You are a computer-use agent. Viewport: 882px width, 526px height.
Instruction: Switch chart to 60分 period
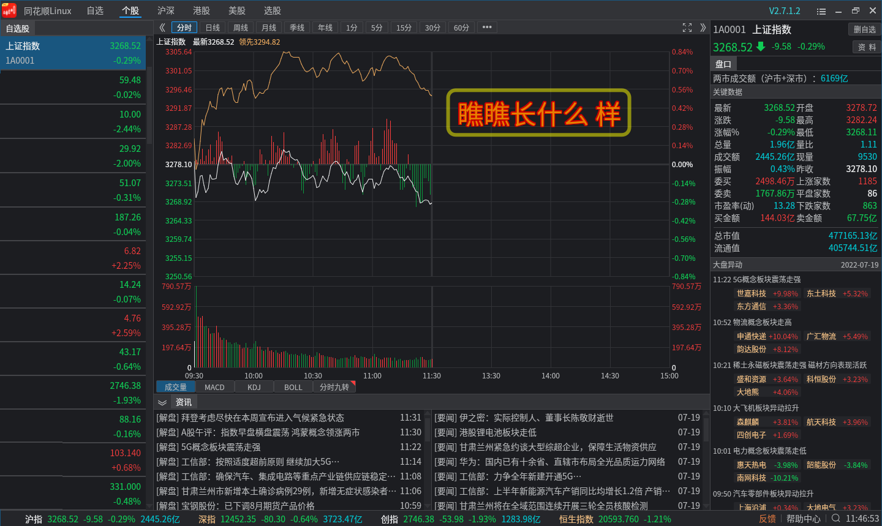(x=461, y=28)
